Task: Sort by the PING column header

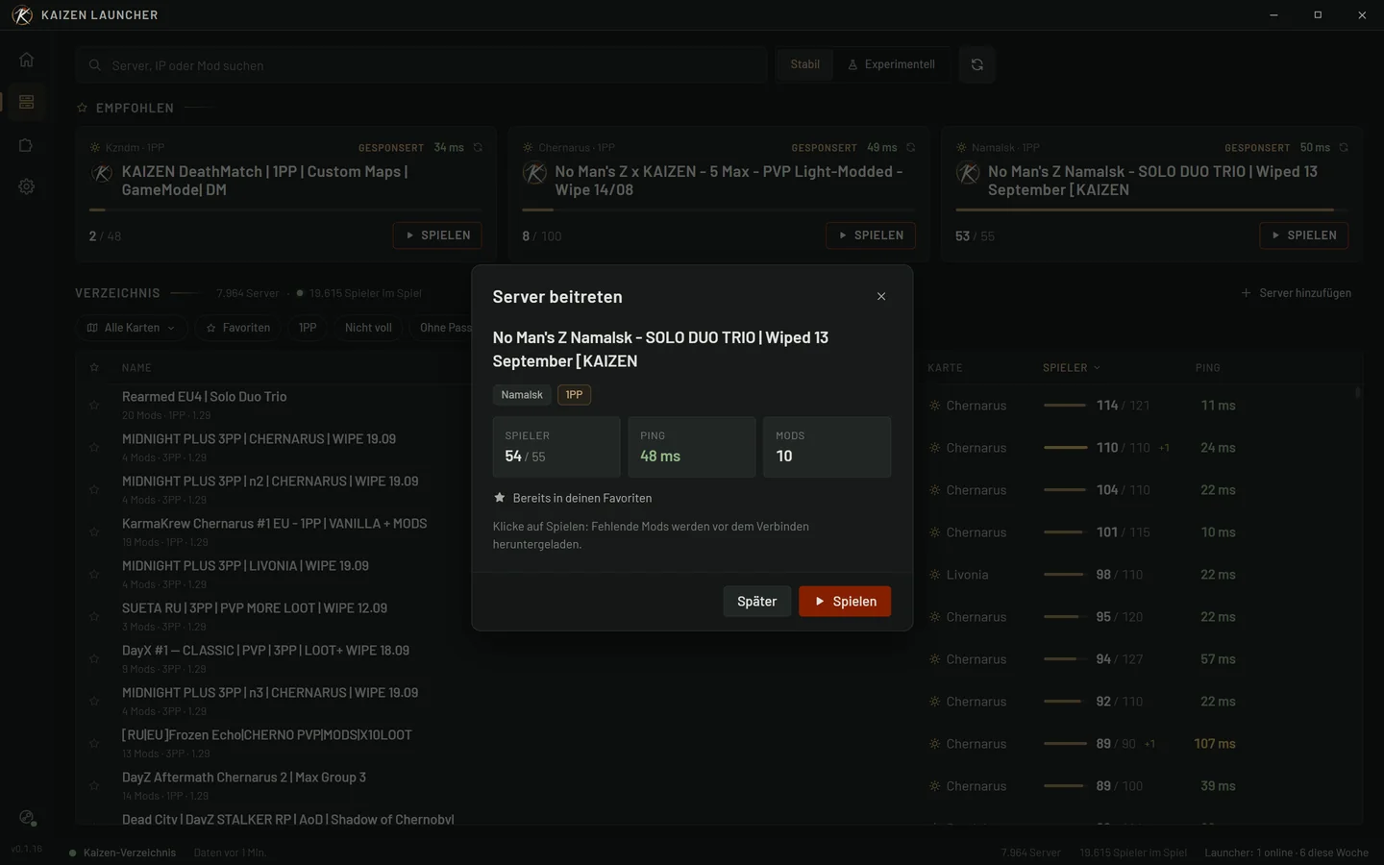Action: [x=1207, y=368]
